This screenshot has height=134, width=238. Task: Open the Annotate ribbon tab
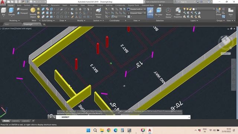(74, 5)
